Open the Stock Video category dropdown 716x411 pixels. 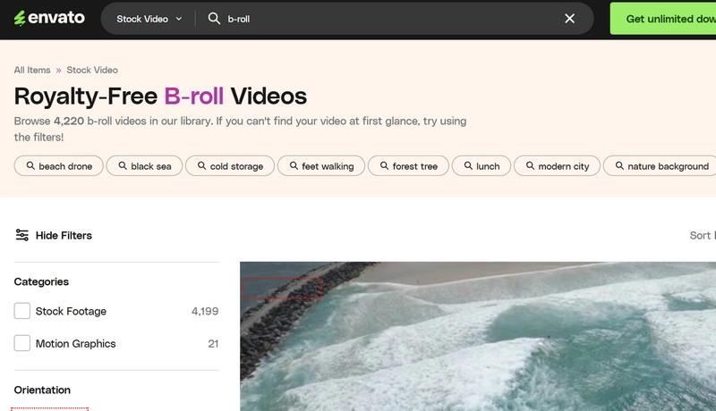pos(149,19)
